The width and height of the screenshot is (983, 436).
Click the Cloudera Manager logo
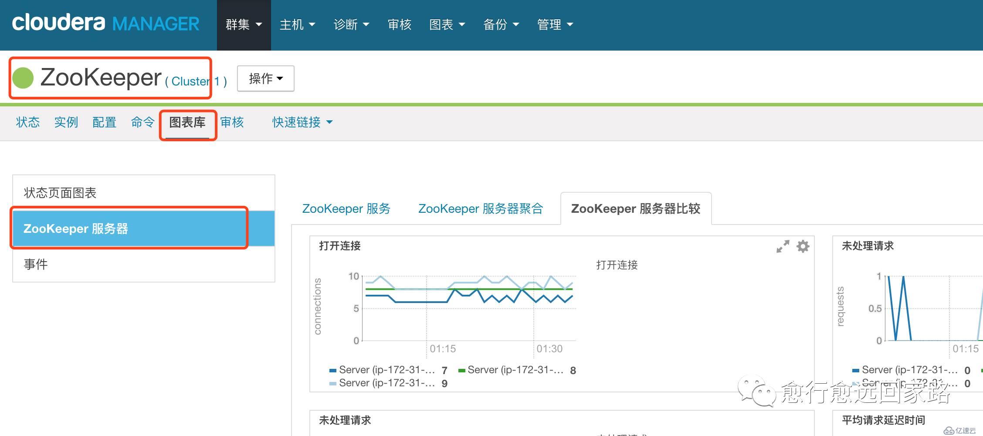[x=105, y=23]
